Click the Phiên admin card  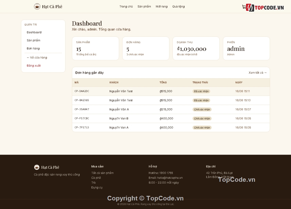246,48
